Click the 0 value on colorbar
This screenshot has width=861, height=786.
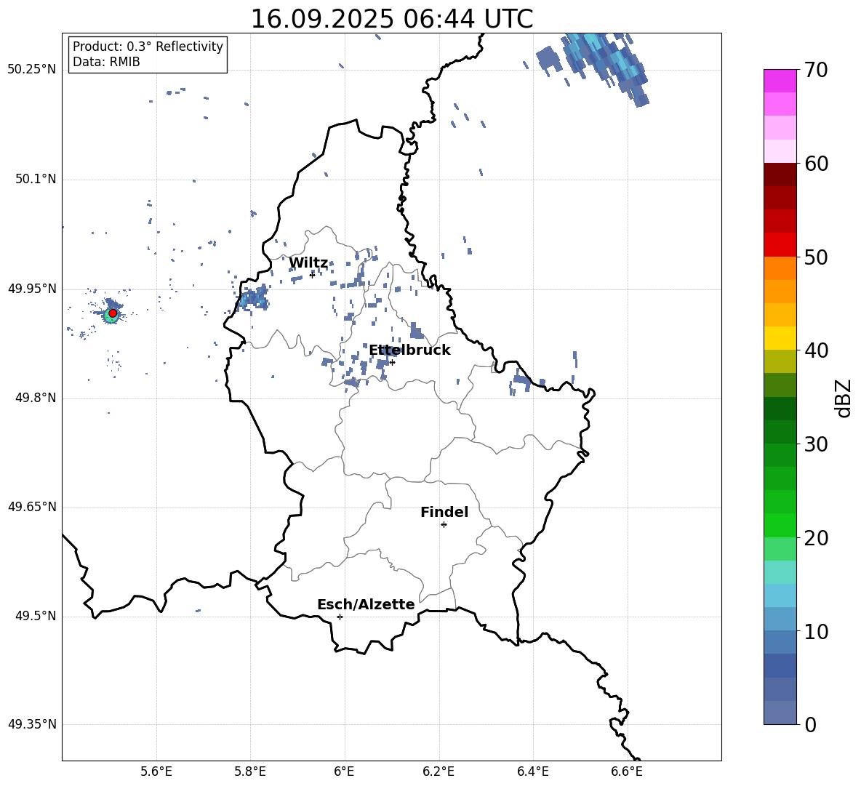pos(810,724)
